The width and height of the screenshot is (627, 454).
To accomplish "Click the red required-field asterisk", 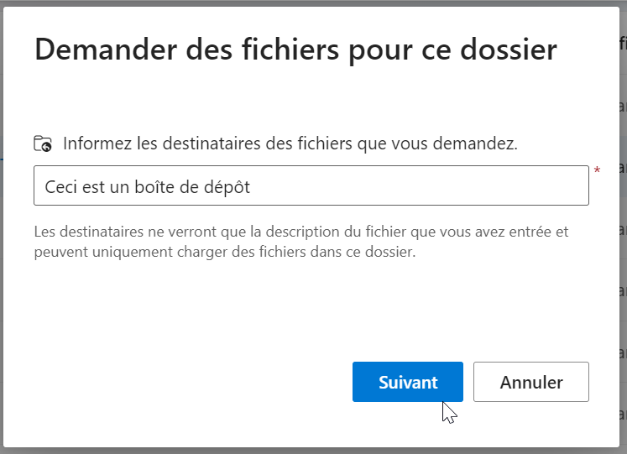I will pyautogui.click(x=597, y=172).
